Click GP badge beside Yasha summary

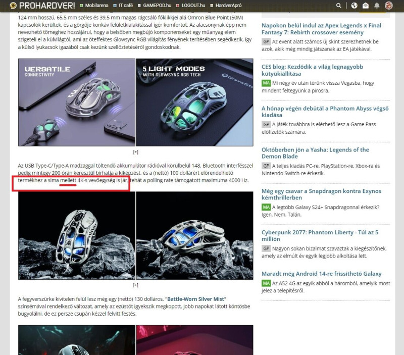pos(266,166)
